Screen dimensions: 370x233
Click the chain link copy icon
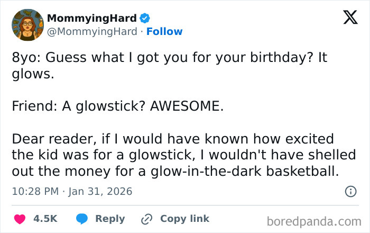146,219
